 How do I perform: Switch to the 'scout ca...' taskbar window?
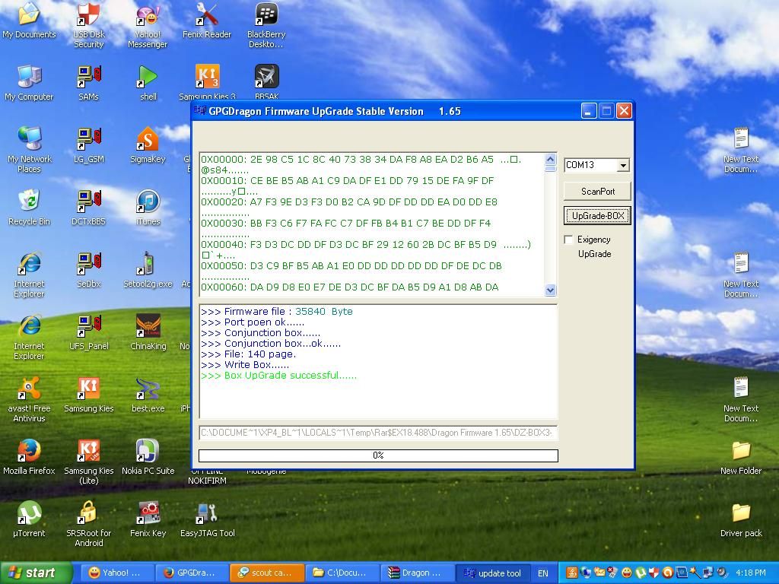tap(267, 573)
